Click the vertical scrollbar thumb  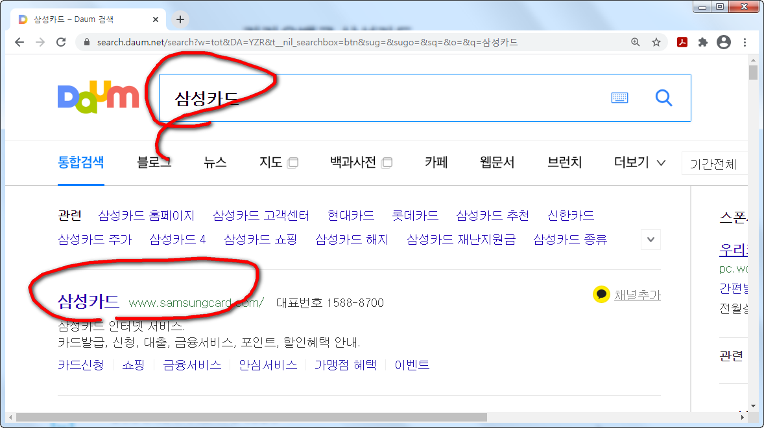[753, 73]
